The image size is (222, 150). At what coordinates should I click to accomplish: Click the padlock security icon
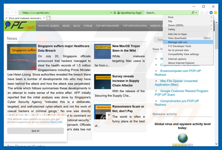click(x=119, y=13)
